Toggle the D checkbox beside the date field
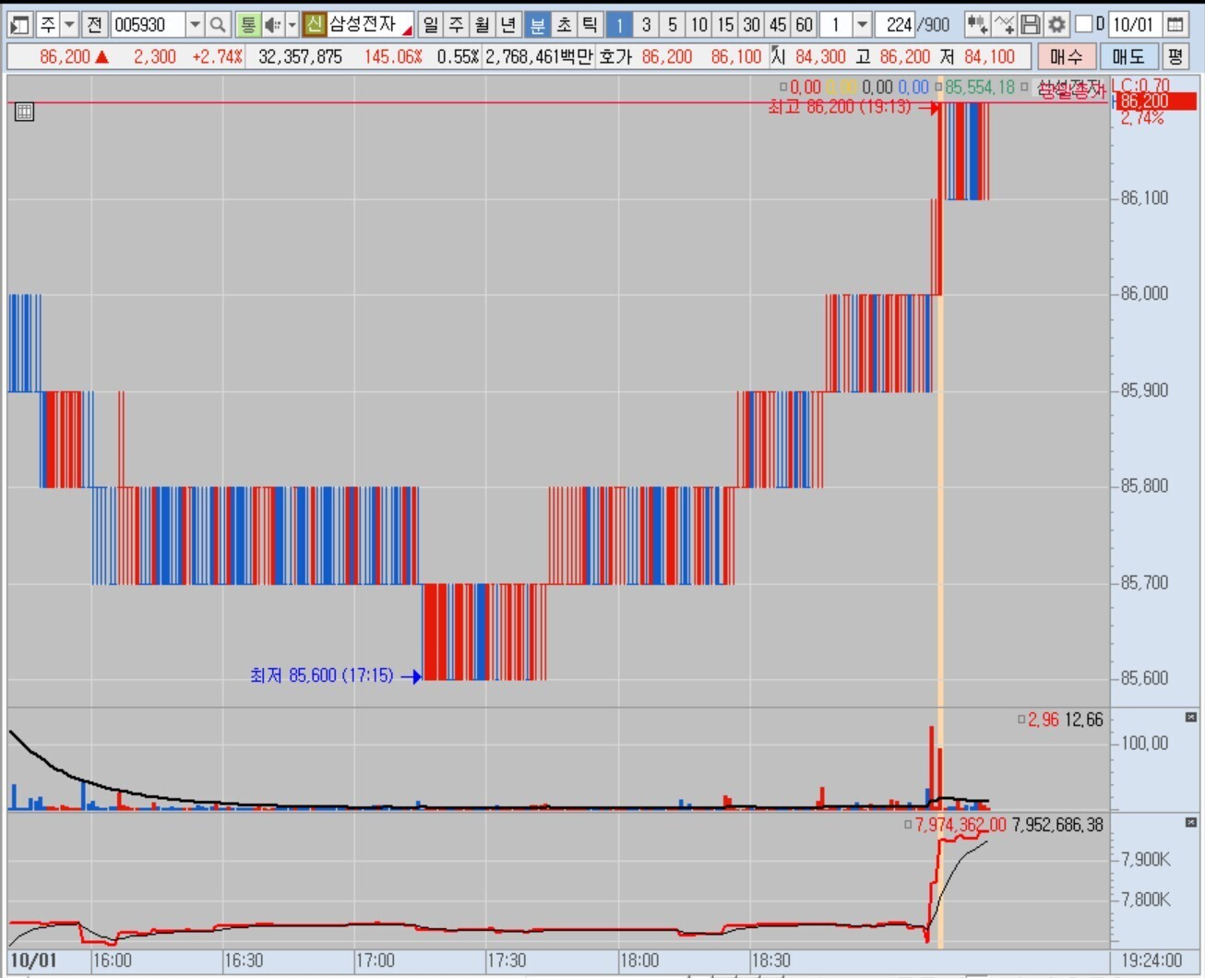1205x978 pixels. pos(1084,24)
